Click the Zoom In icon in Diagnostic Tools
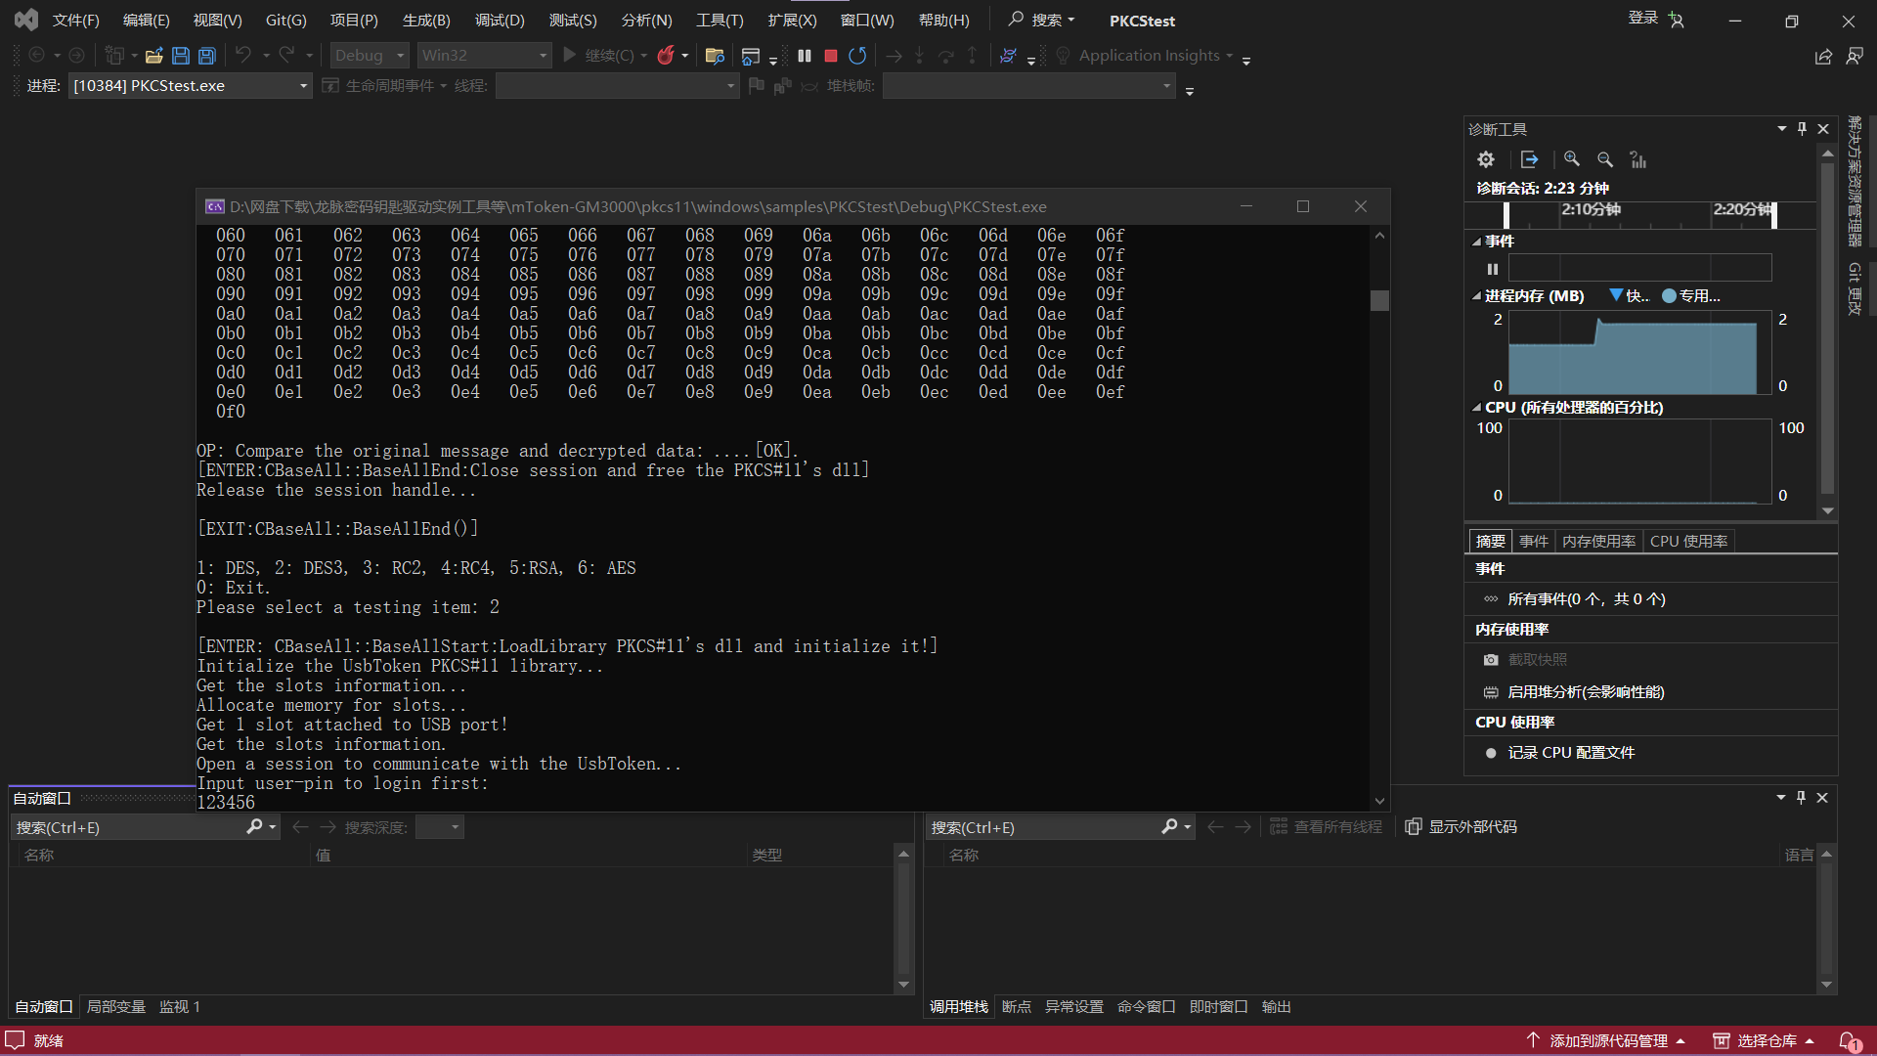1877x1056 pixels. 1572,159
